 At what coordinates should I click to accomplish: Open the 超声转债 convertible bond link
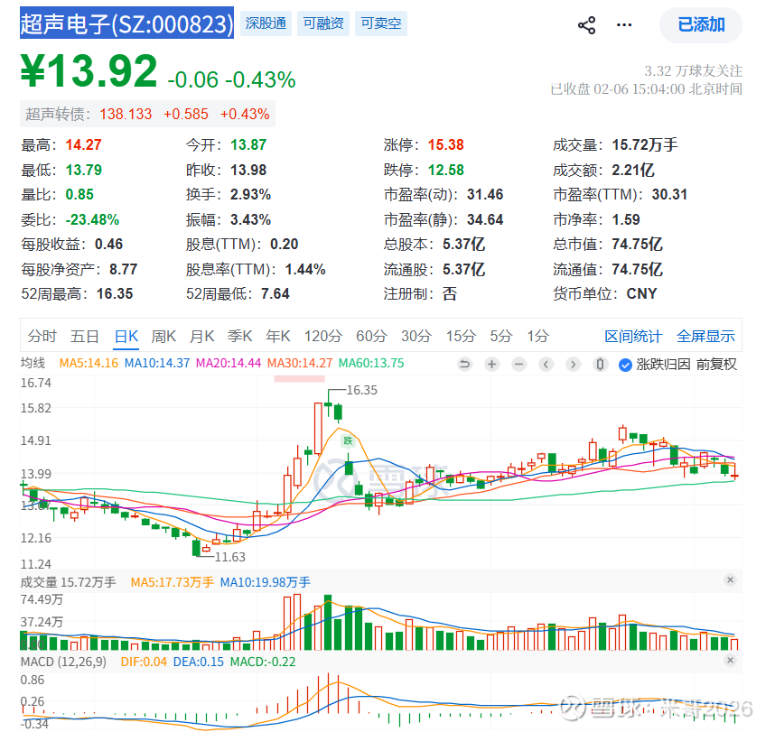point(147,114)
